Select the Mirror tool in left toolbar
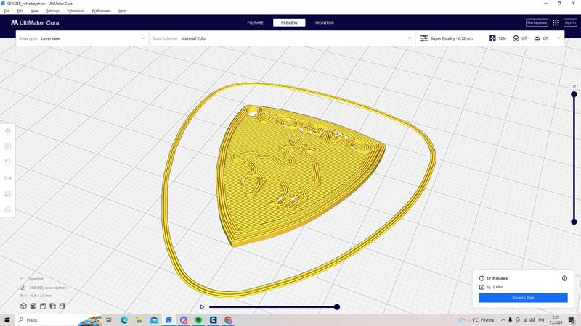This screenshot has width=581, height=326. point(8,177)
